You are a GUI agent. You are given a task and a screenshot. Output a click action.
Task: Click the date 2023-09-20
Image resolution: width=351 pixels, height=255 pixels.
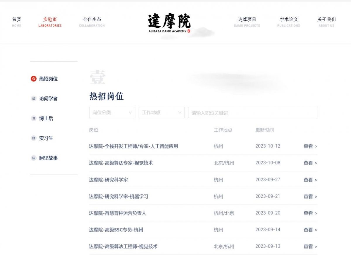click(268, 213)
